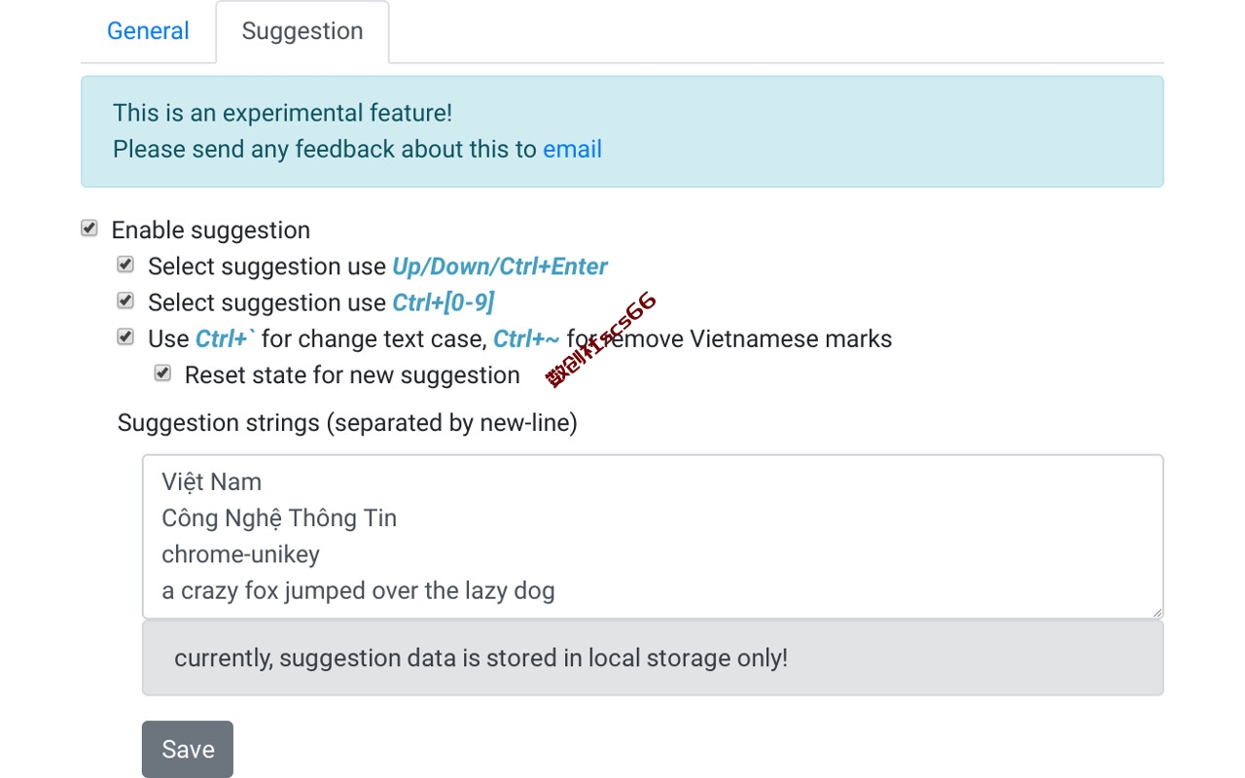Click the local storage notice box
This screenshot has height=778, width=1245.
click(x=653, y=658)
